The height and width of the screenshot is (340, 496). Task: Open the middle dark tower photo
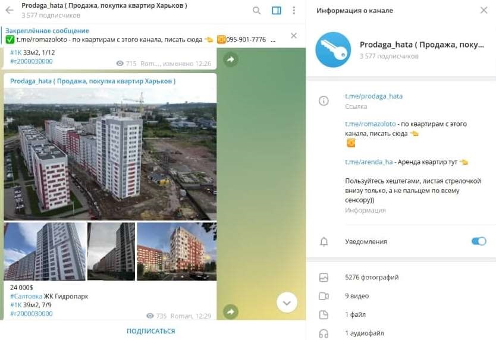tap(111, 251)
